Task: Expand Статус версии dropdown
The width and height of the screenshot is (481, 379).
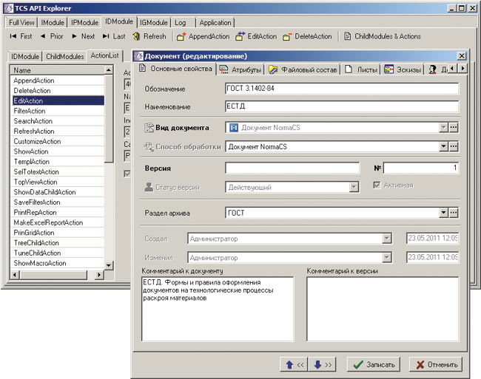Action: 354,187
